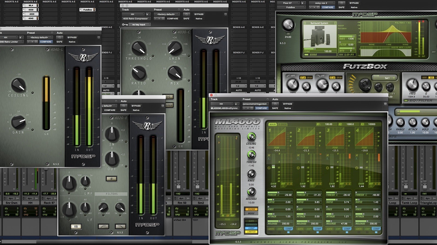Click the 4040 Retro Limiter GAIN knob
This screenshot has width=437, height=245.
point(18,122)
